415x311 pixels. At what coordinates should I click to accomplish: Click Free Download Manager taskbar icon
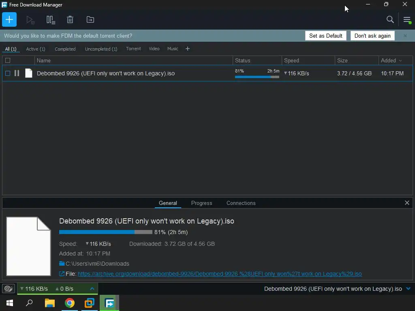(109, 303)
